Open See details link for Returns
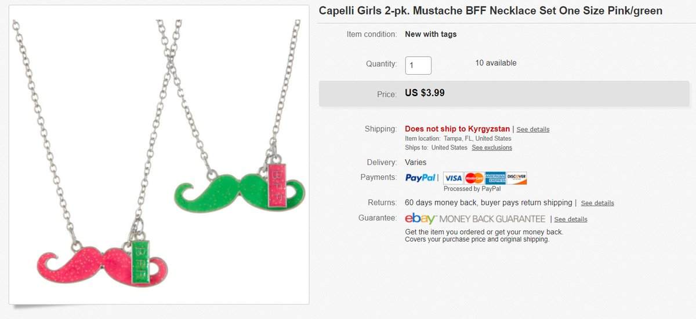The image size is (696, 319). pyautogui.click(x=597, y=203)
